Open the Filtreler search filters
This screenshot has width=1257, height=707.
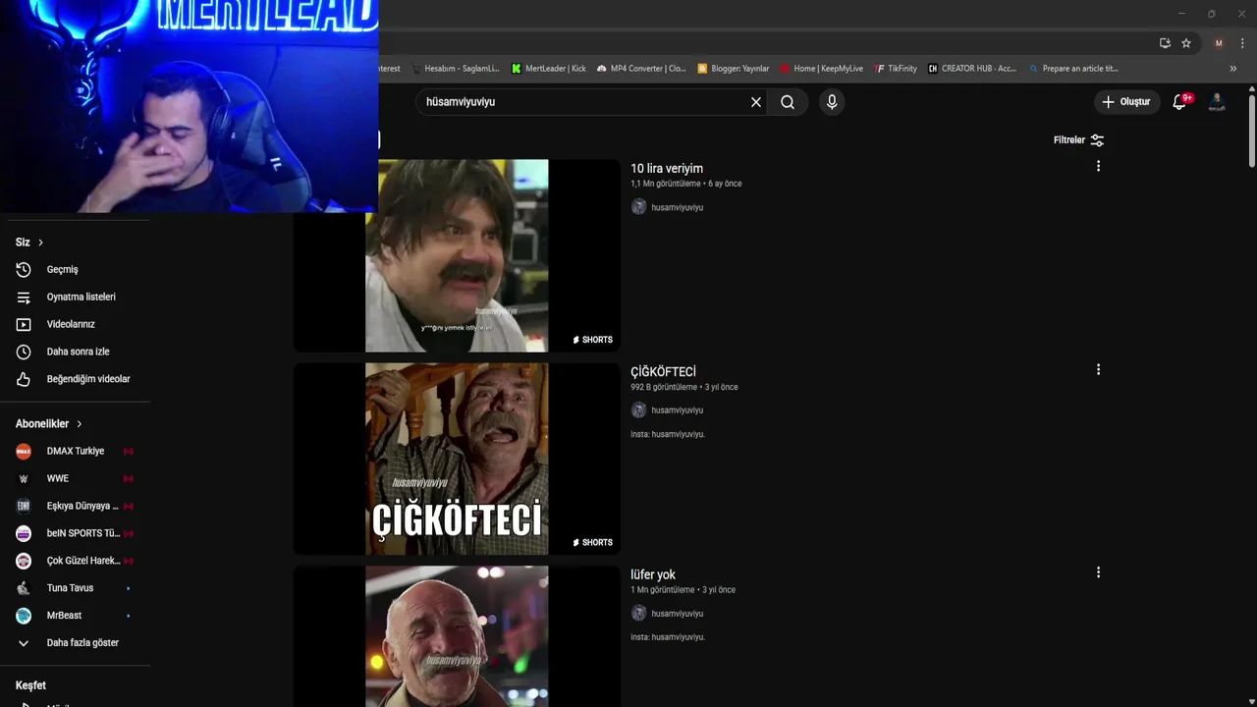coord(1078,140)
